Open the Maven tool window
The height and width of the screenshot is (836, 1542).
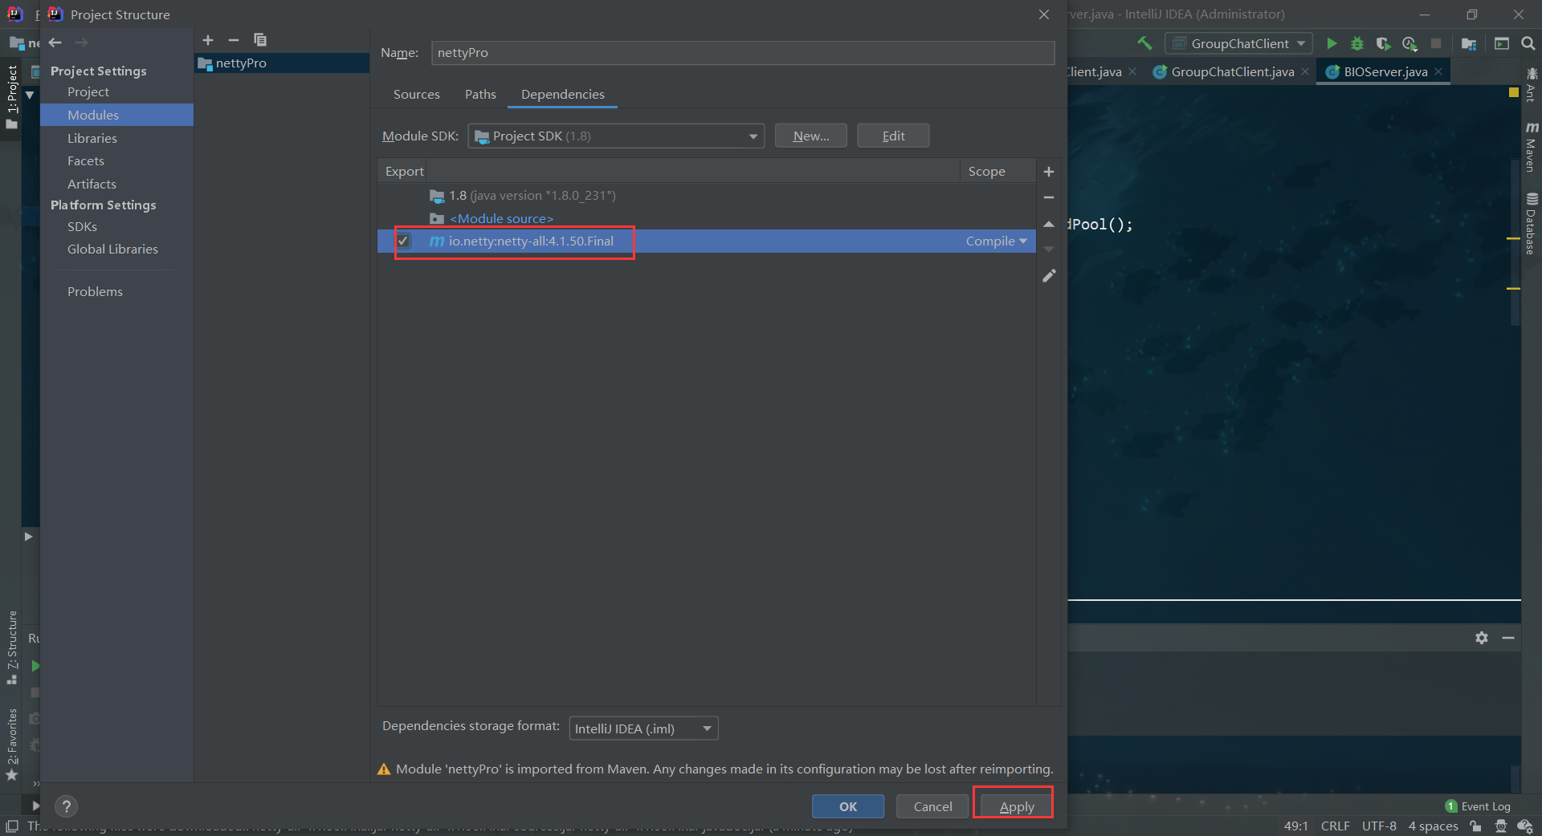coord(1532,147)
